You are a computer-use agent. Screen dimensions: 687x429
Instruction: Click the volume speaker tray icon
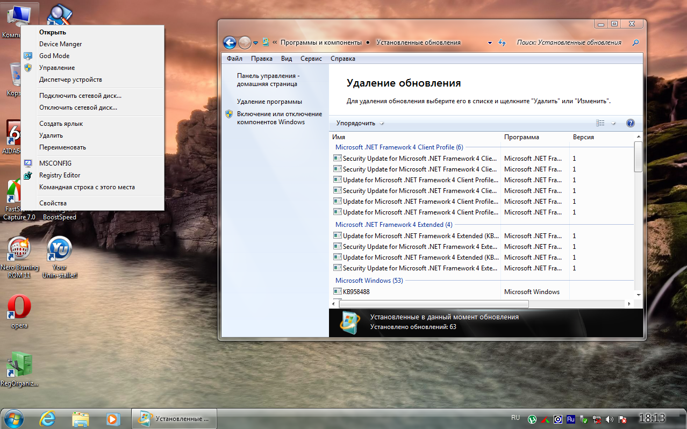(x=610, y=419)
